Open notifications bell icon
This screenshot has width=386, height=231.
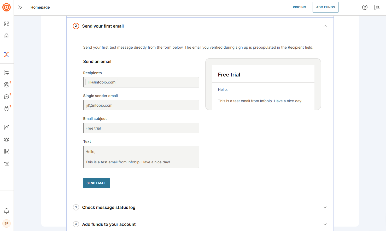point(7,211)
